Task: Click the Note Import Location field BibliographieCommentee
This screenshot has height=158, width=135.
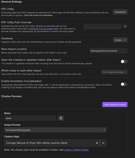Action: pyautogui.click(x=109, y=51)
